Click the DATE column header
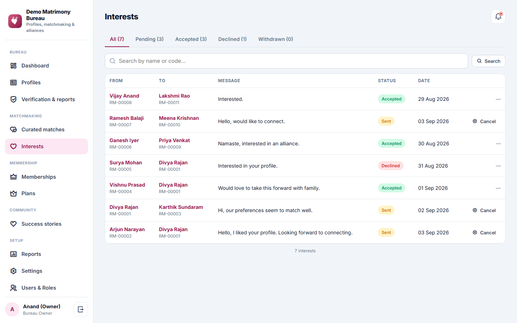 click(x=424, y=81)
